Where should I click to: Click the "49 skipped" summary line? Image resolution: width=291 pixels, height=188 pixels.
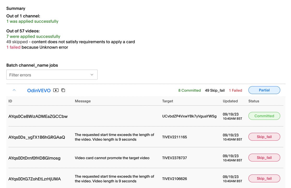pos(70,42)
